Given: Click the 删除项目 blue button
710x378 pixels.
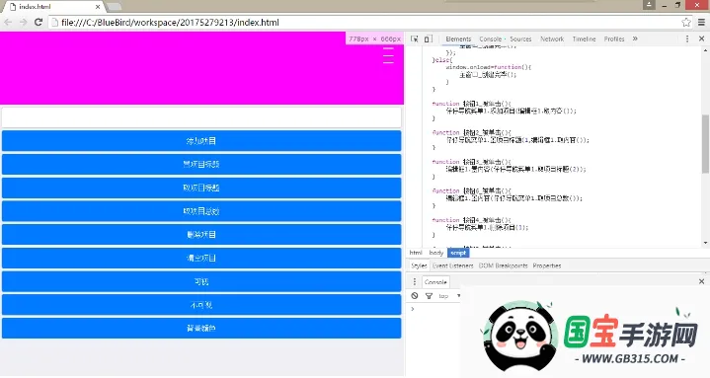Looking at the screenshot, I should click(x=201, y=235).
